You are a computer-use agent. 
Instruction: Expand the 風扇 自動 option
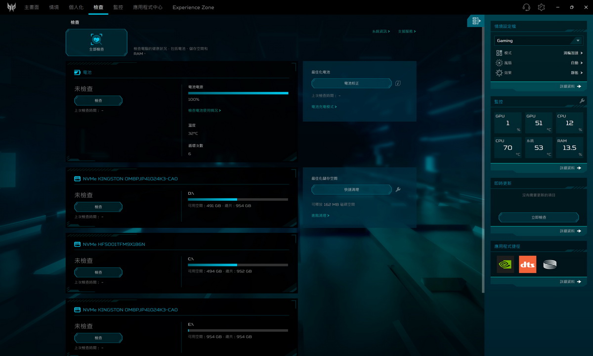[539, 63]
